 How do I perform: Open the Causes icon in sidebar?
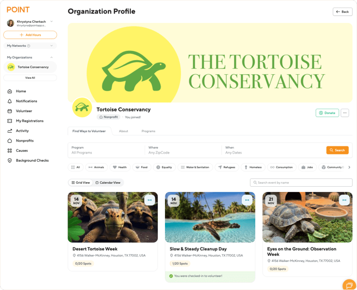click(9, 150)
